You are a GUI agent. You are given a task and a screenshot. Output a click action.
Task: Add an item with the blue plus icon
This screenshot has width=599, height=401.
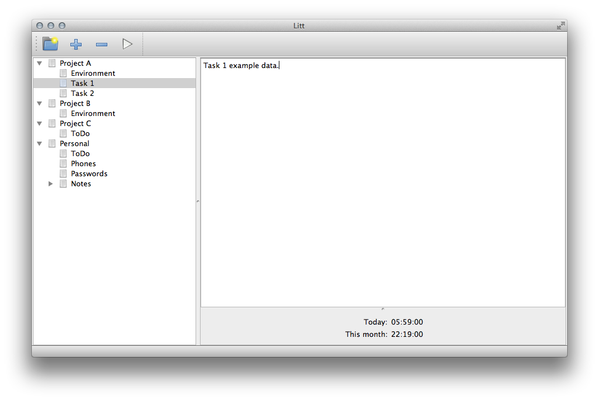click(x=75, y=44)
